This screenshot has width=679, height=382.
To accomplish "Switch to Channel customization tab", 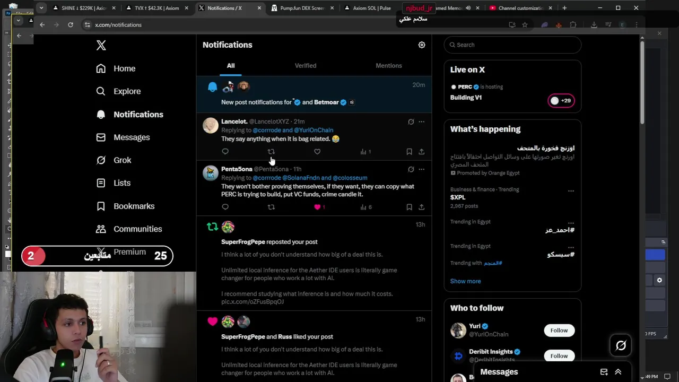I will point(520,8).
